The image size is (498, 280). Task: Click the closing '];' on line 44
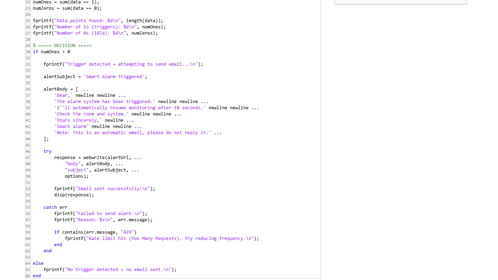click(46, 139)
